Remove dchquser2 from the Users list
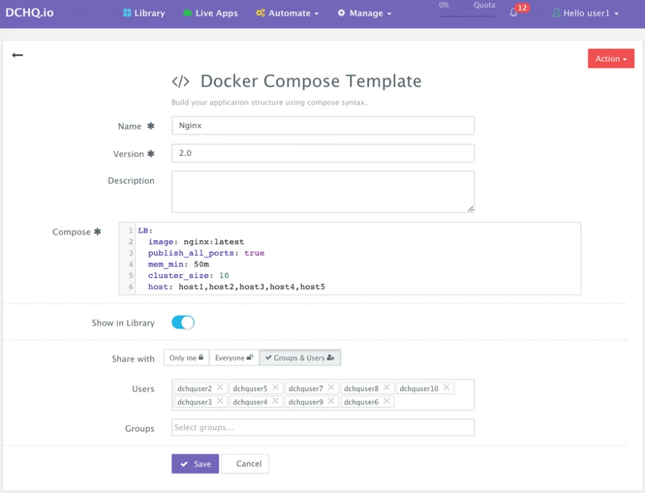This screenshot has height=493, width=645. [x=220, y=387]
